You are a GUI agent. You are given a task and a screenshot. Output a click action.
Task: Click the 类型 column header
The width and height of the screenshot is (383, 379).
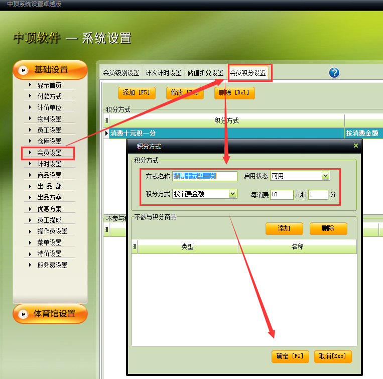tap(188, 246)
